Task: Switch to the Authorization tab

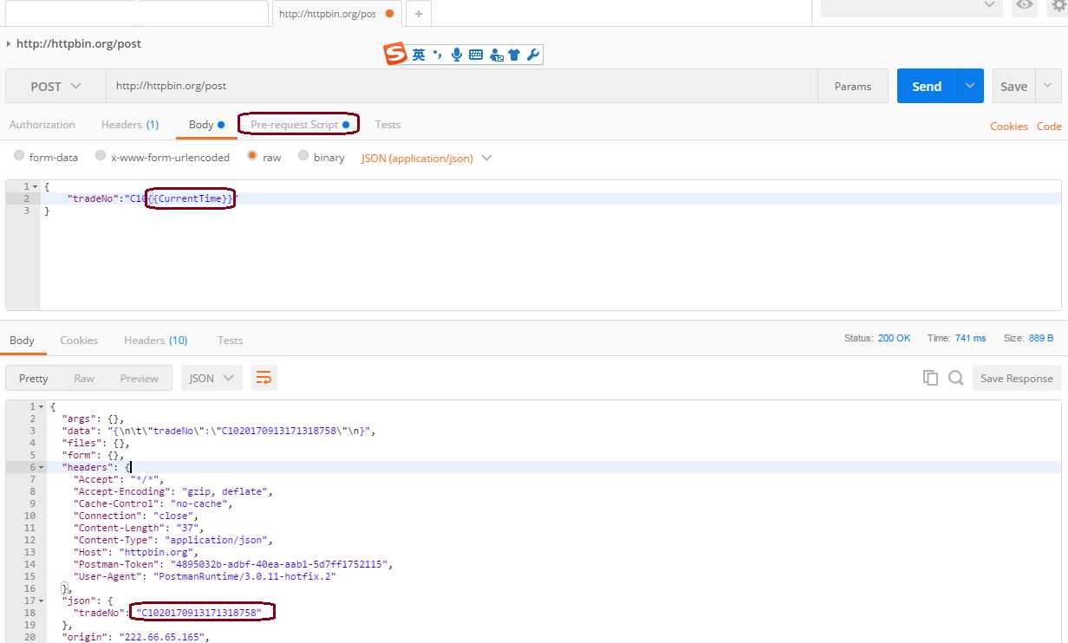Action: click(x=42, y=125)
